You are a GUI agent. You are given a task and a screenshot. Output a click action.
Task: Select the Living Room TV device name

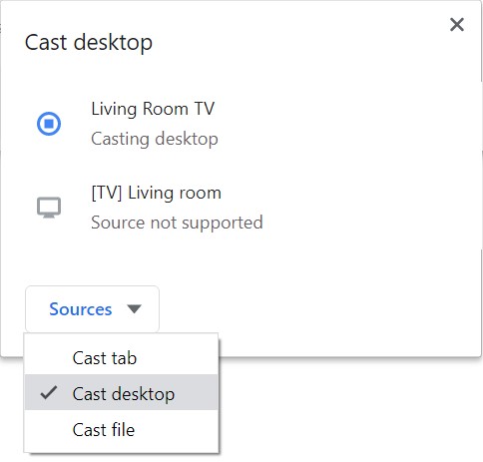point(153,109)
